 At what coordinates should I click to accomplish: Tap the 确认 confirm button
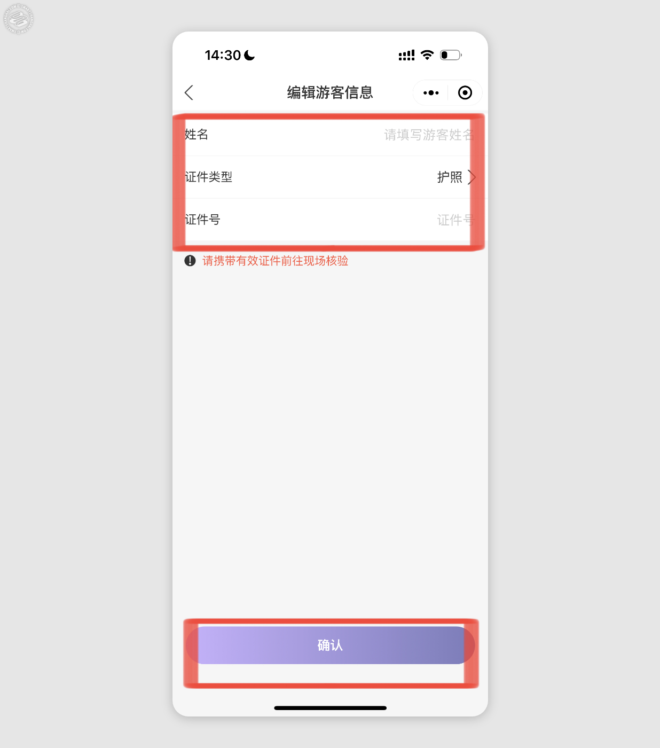pyautogui.click(x=330, y=645)
